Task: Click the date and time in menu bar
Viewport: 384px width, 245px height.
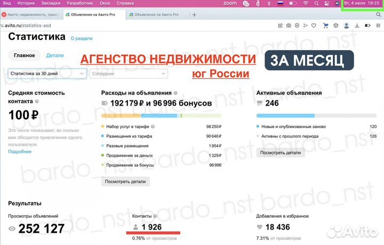Action: pyautogui.click(x=362, y=3)
